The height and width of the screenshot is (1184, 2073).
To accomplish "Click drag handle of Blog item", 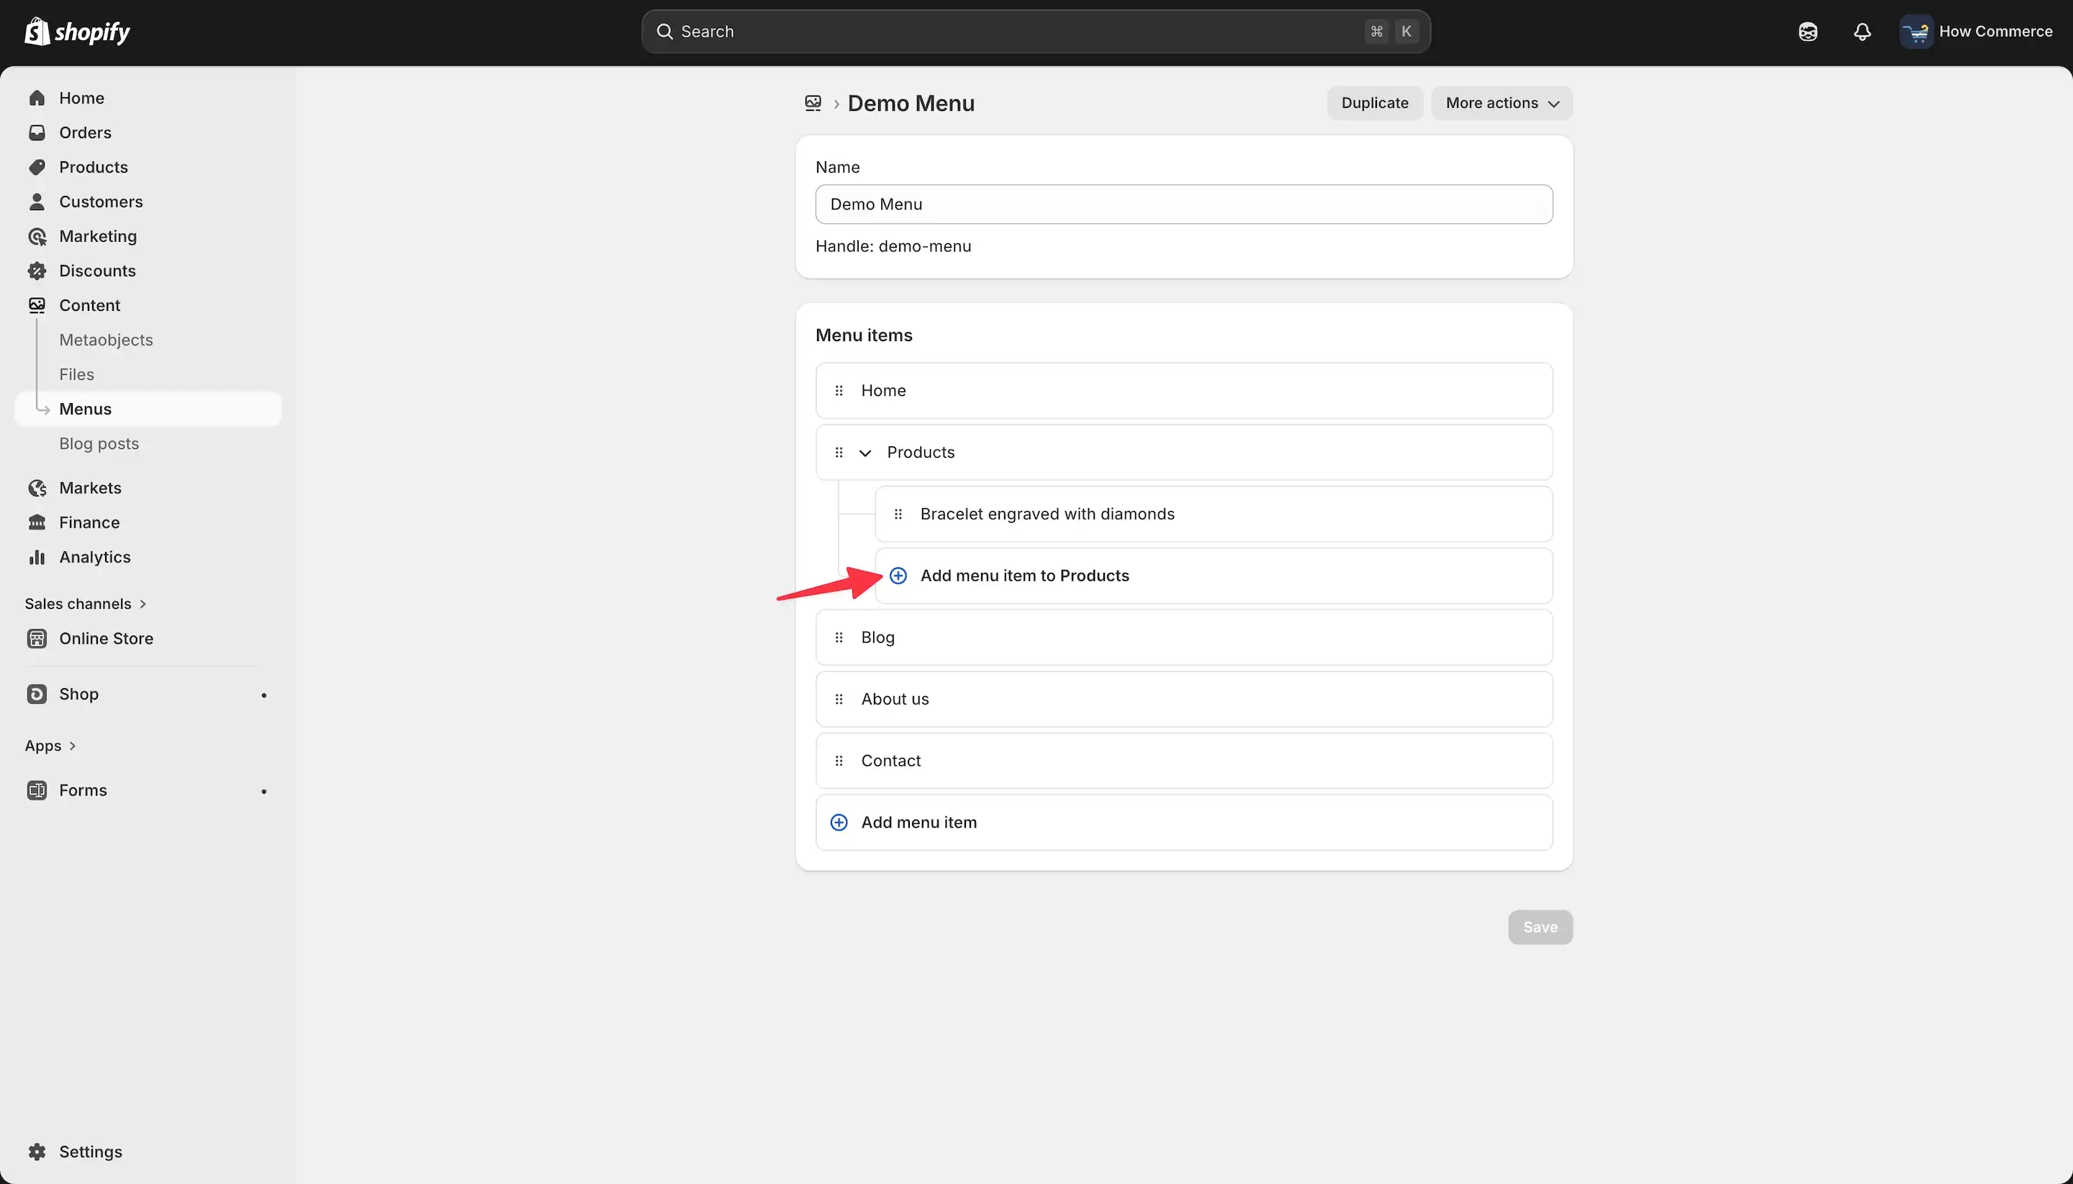I will [839, 638].
